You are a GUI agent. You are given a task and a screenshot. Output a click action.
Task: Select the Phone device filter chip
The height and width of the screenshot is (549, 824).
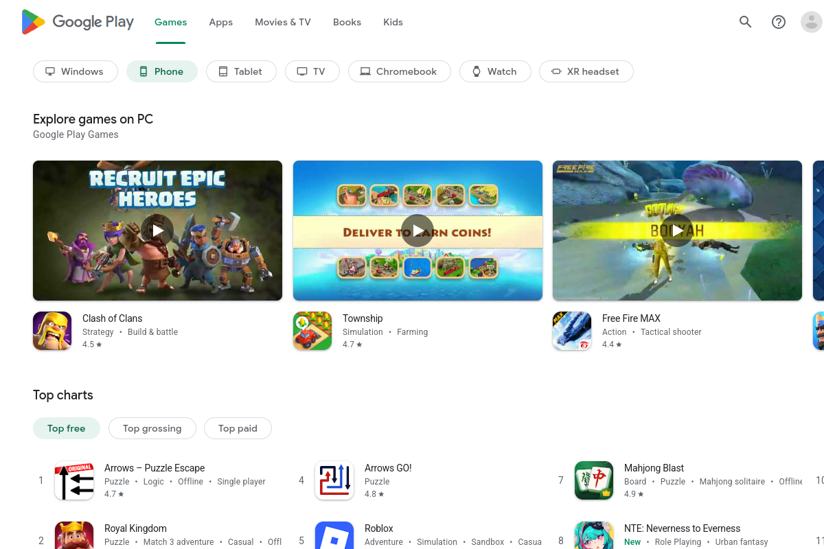[x=162, y=71]
